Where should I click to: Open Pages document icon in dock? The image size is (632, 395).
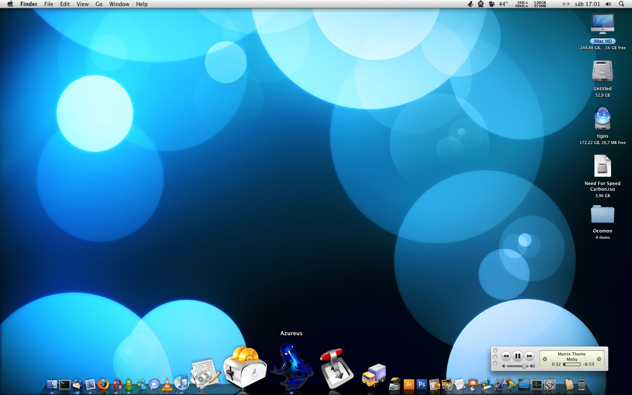460,384
